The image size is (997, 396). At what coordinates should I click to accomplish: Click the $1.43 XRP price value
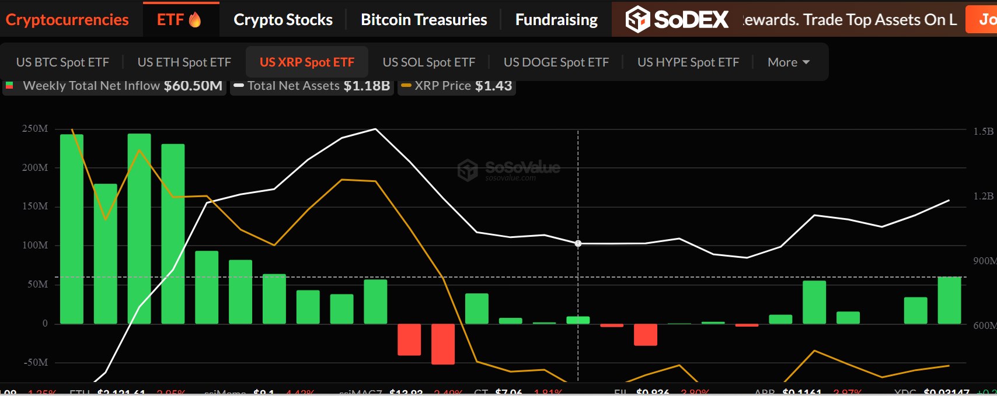[x=494, y=86]
